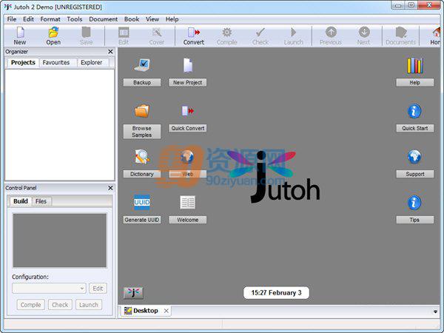Click the Help books icon

(415, 65)
